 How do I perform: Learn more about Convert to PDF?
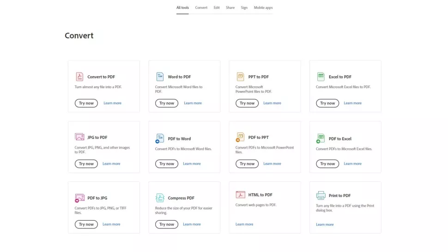(112, 103)
